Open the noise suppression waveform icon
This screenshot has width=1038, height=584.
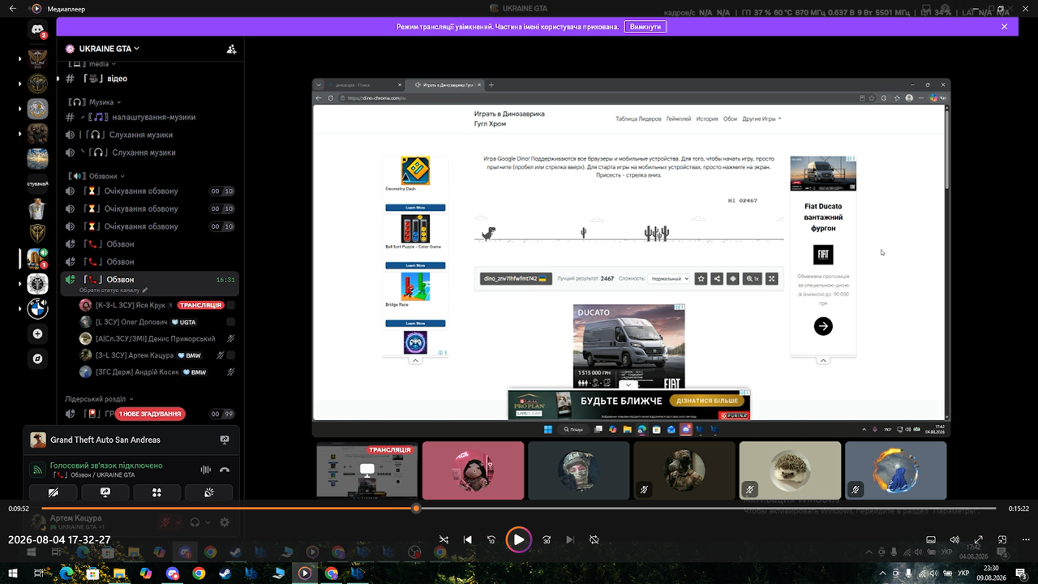click(x=205, y=470)
